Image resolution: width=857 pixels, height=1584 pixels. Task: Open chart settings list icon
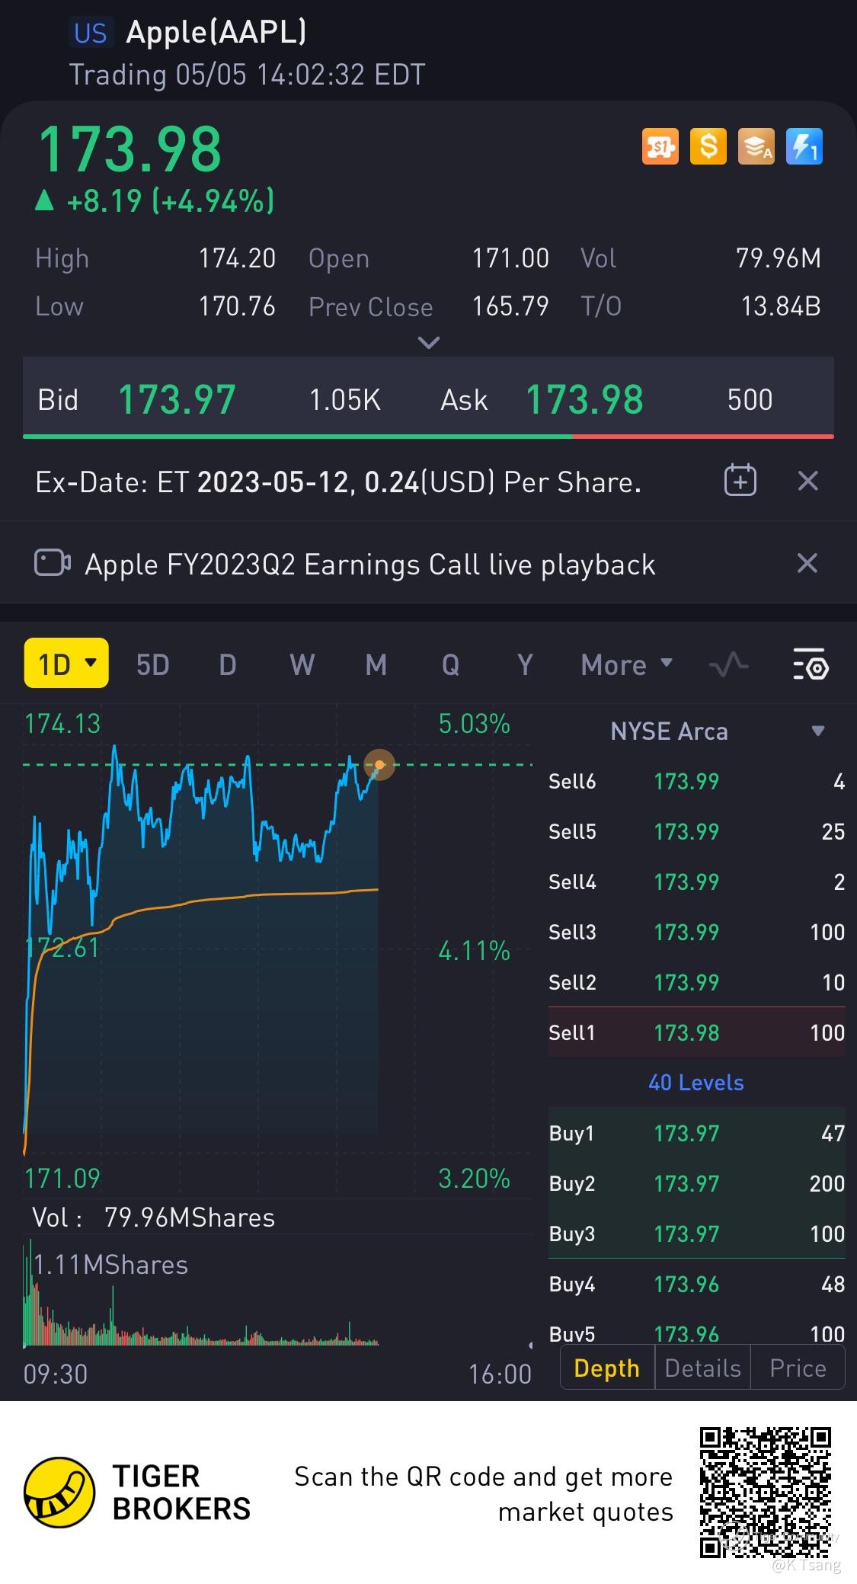pyautogui.click(x=811, y=664)
